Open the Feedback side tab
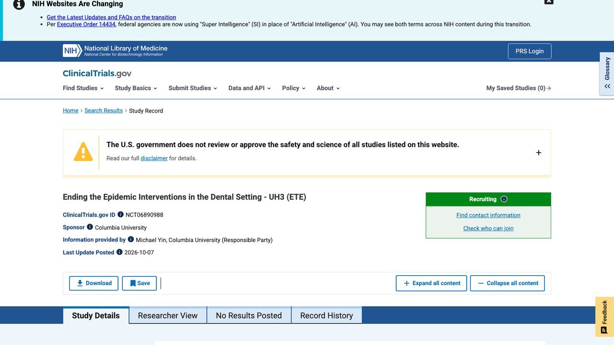This screenshot has height=345, width=614. click(x=604, y=317)
